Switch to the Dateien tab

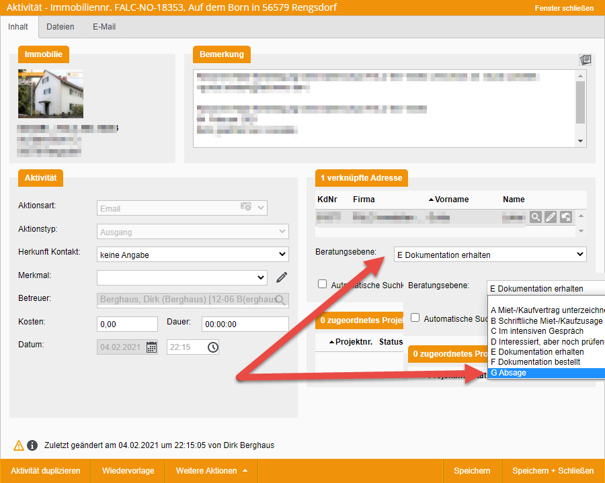[x=61, y=27]
